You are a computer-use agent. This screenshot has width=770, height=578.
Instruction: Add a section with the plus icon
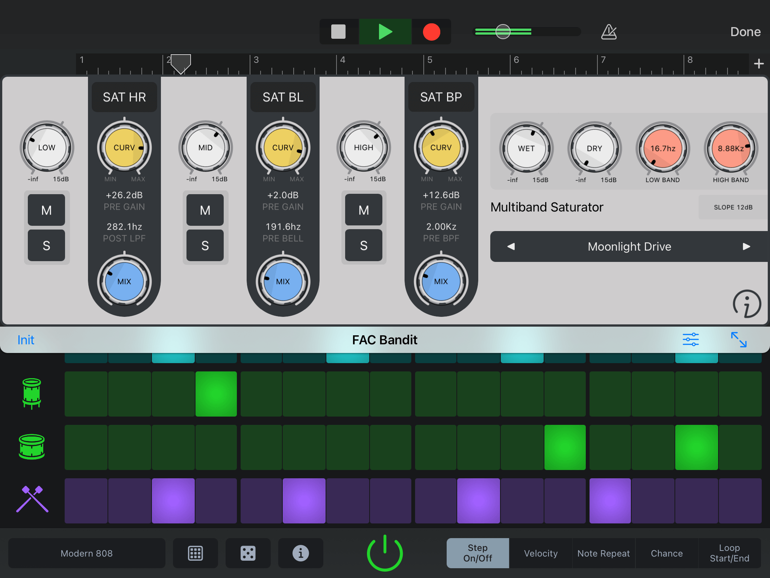pos(759,64)
